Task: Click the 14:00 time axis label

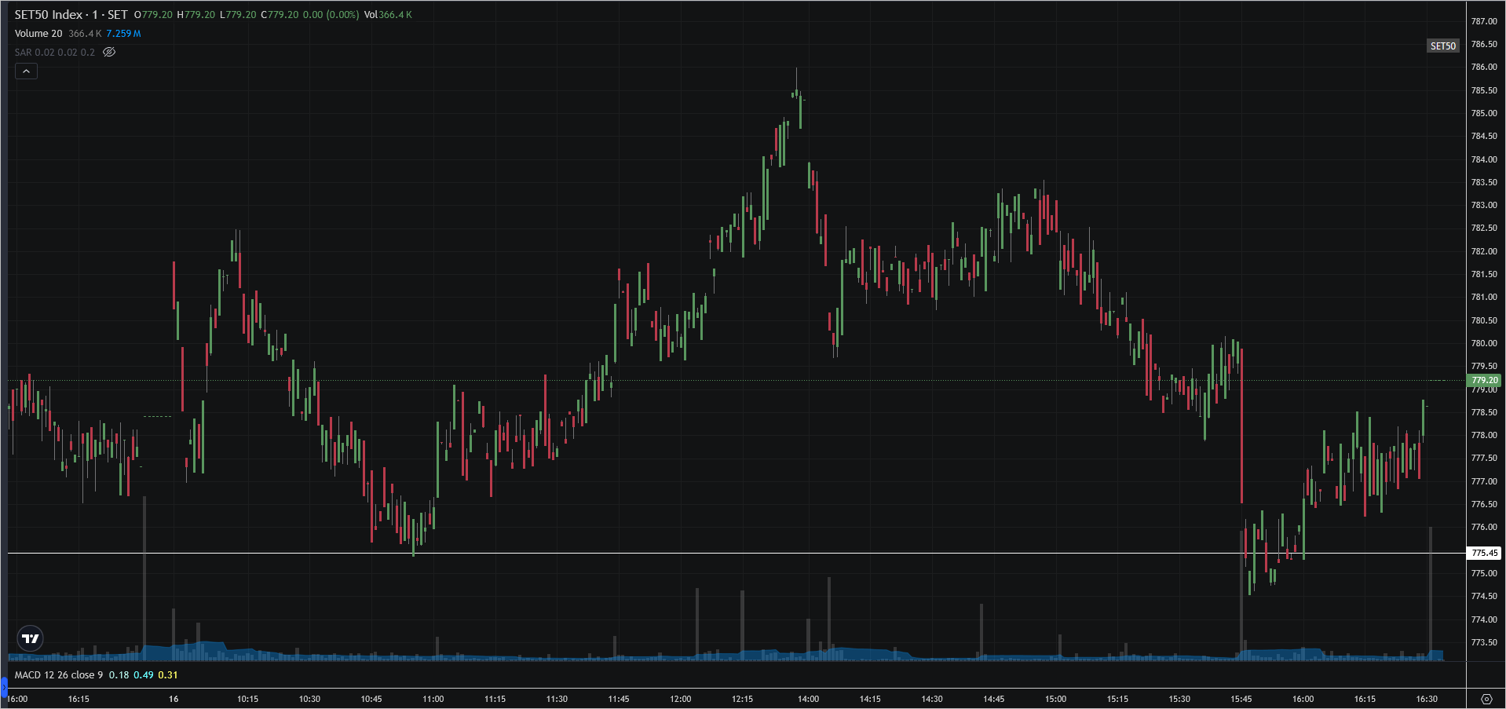Action: tap(809, 699)
